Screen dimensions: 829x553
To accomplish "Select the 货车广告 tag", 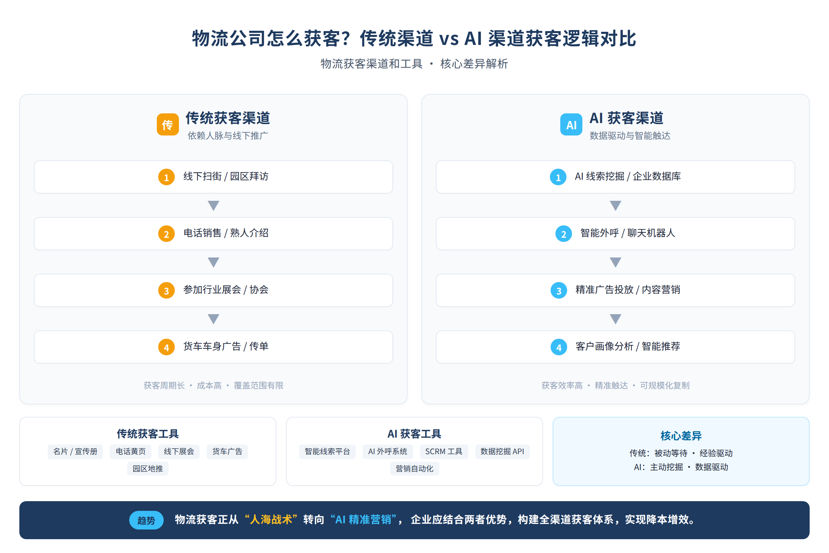I will coord(227,451).
